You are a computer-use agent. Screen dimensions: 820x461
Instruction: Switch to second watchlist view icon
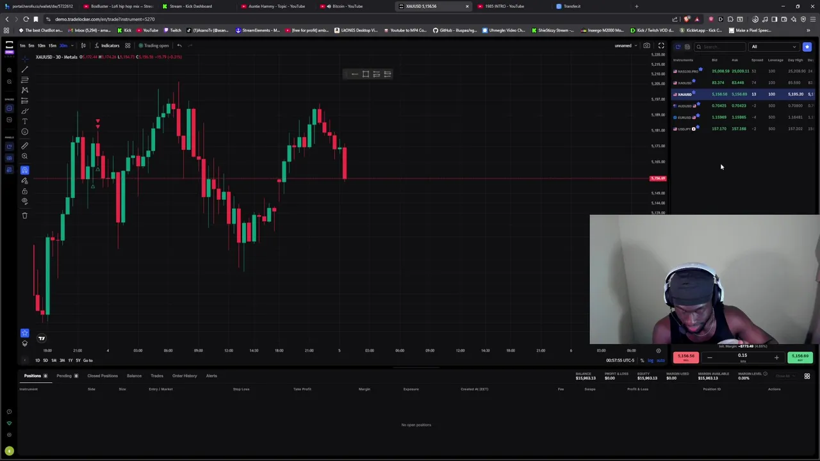point(687,47)
